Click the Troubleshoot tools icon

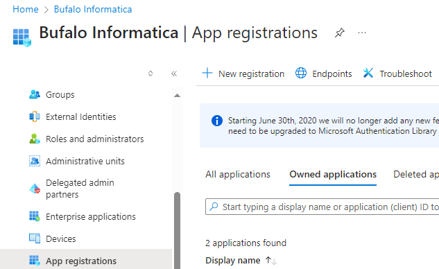click(368, 73)
